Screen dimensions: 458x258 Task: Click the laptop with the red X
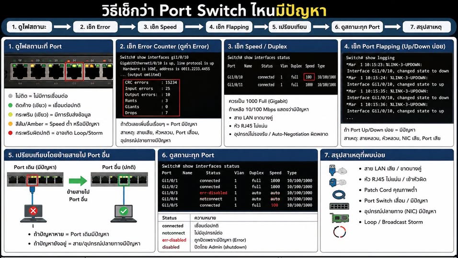tap(33, 214)
